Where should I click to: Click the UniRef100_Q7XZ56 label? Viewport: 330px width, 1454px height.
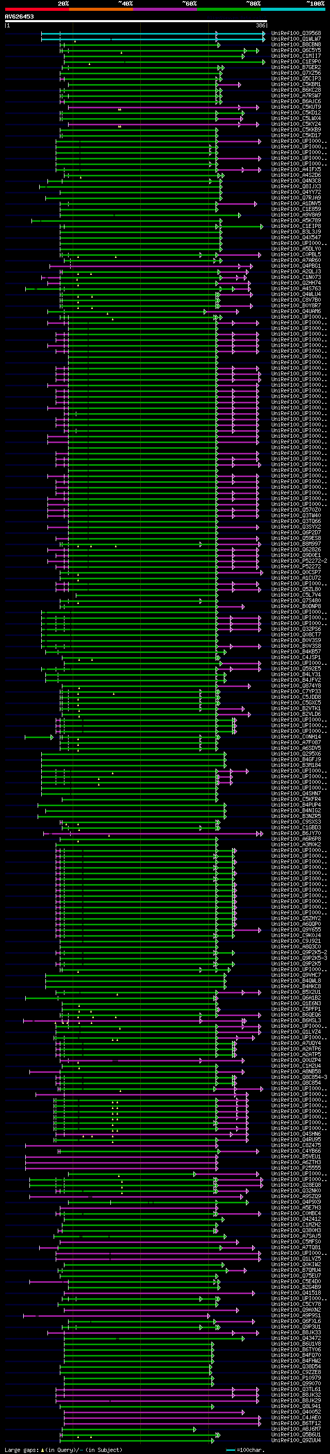point(296,73)
